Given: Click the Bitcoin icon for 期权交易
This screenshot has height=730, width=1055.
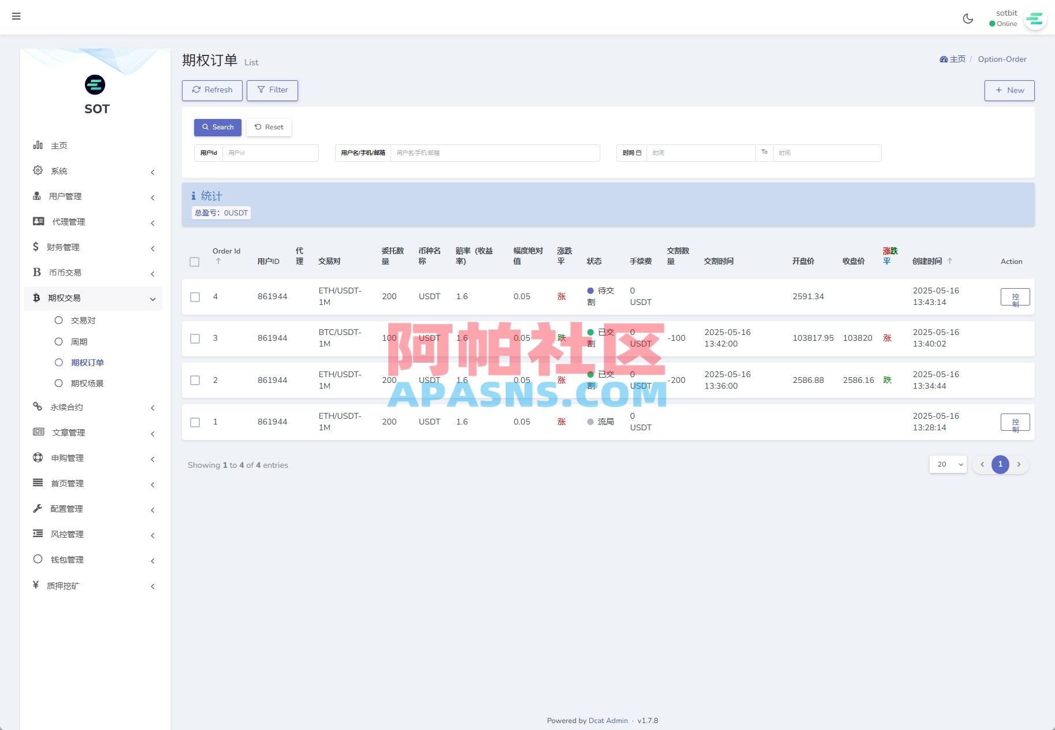Looking at the screenshot, I should point(36,298).
